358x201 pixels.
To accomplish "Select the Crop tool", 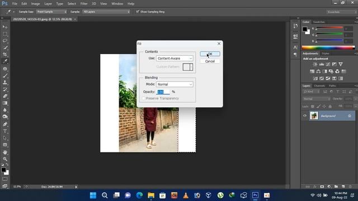I will [5, 55].
